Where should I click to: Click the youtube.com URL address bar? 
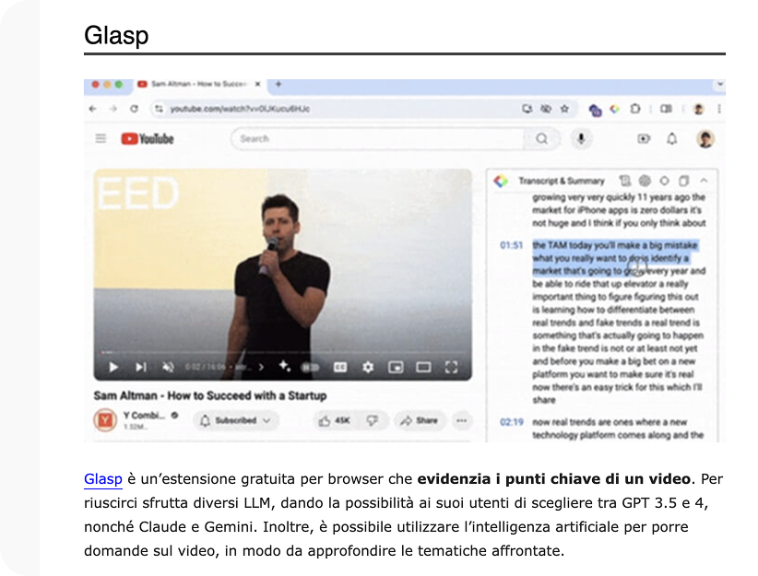click(x=338, y=109)
